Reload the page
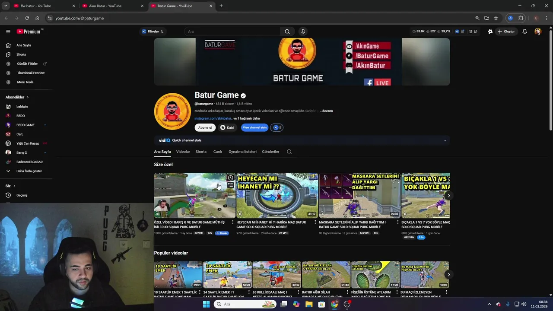The height and width of the screenshot is (311, 553). [27, 18]
